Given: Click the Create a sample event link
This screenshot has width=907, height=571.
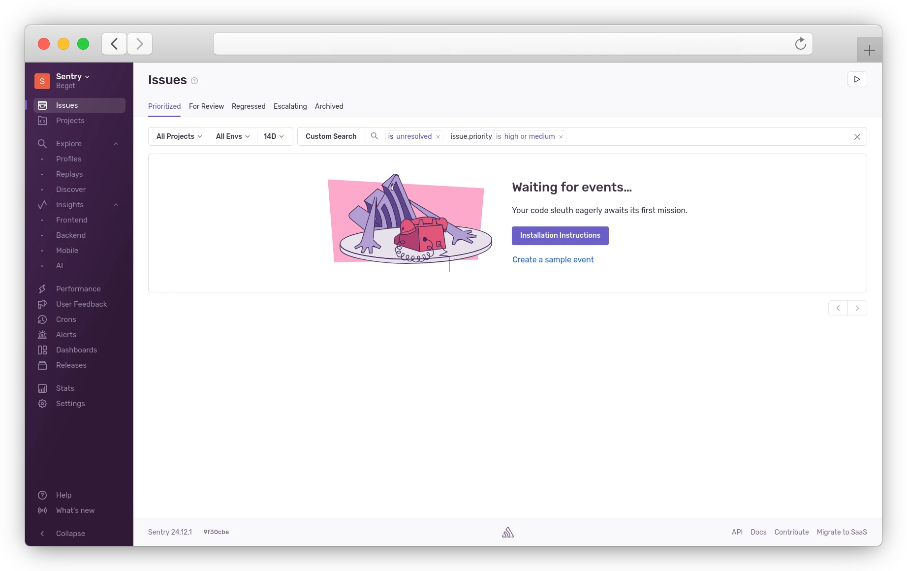Looking at the screenshot, I should click(553, 260).
